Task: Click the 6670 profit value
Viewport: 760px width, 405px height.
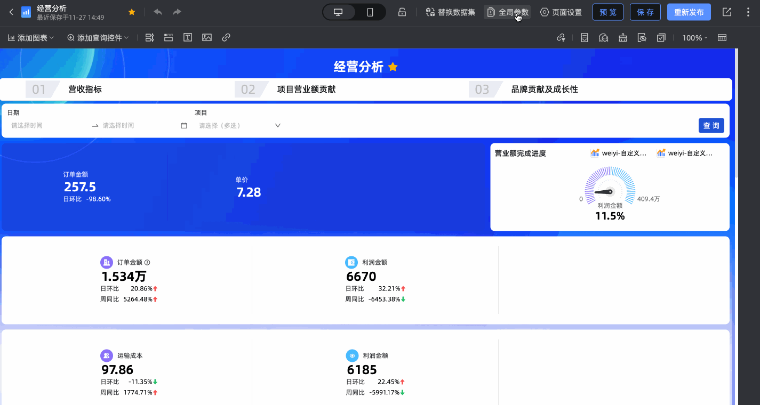Action: [361, 277]
